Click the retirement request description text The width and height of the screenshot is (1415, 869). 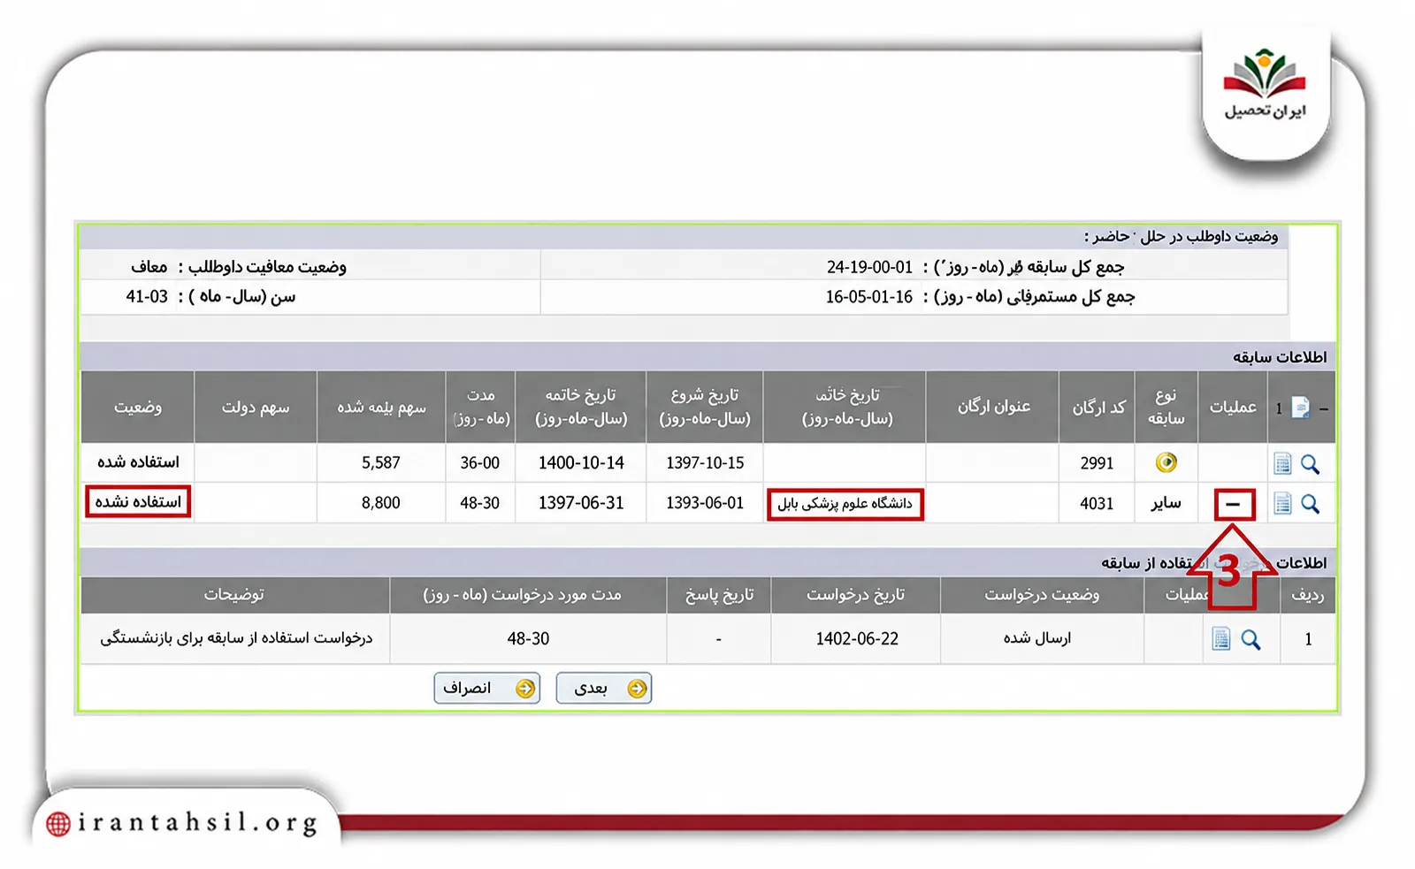pos(236,637)
